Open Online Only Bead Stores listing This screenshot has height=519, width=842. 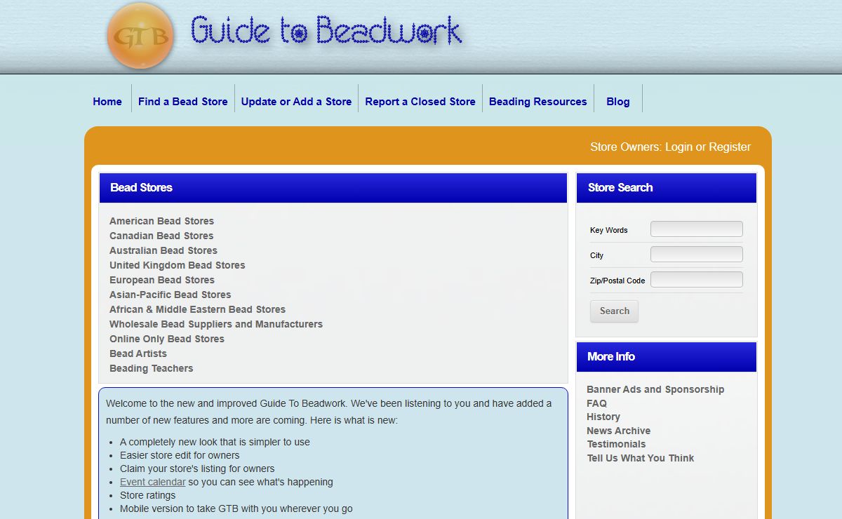[x=167, y=339]
